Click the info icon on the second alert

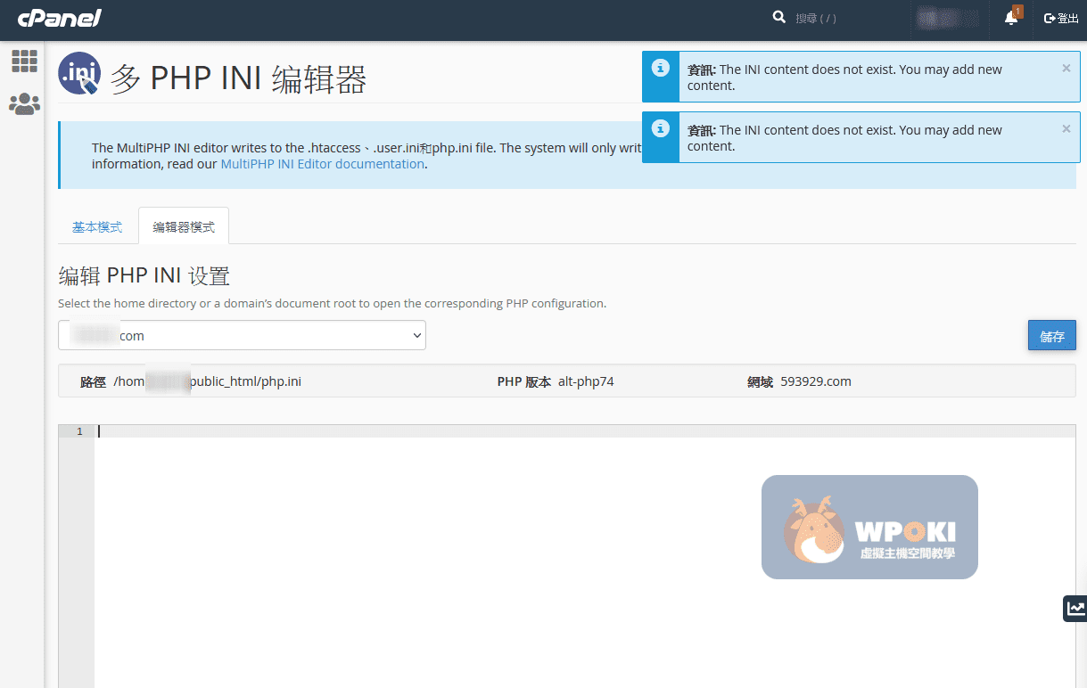(660, 129)
